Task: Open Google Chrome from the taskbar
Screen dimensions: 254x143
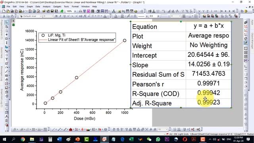Action: tap(23, 139)
